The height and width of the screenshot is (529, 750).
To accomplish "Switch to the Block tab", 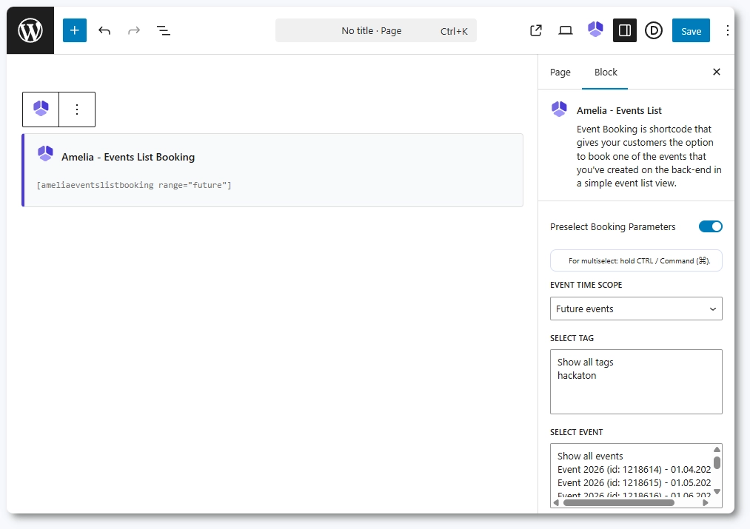I will 606,73.
